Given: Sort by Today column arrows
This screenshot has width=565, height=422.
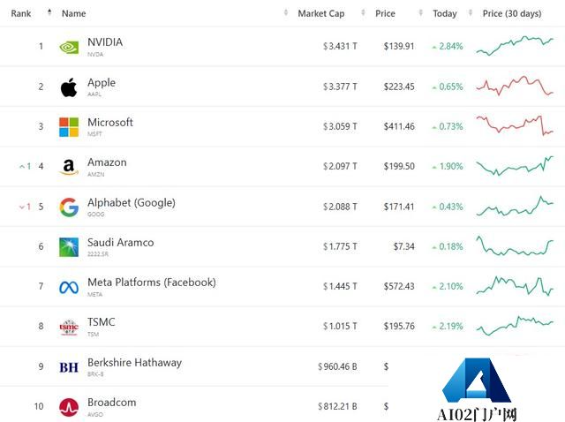Looking at the screenshot, I should click(x=470, y=12).
